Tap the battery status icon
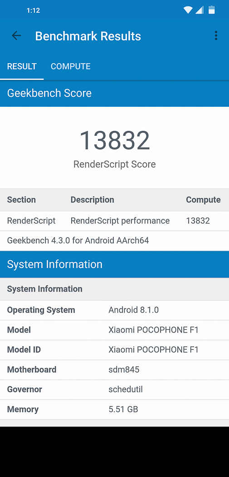This screenshot has height=477, width=229. click(x=211, y=10)
